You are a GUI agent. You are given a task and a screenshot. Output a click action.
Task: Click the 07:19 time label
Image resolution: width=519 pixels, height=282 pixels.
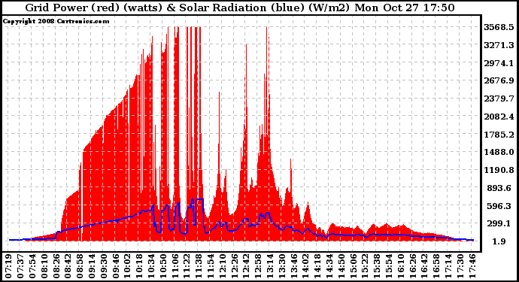[x=9, y=266]
